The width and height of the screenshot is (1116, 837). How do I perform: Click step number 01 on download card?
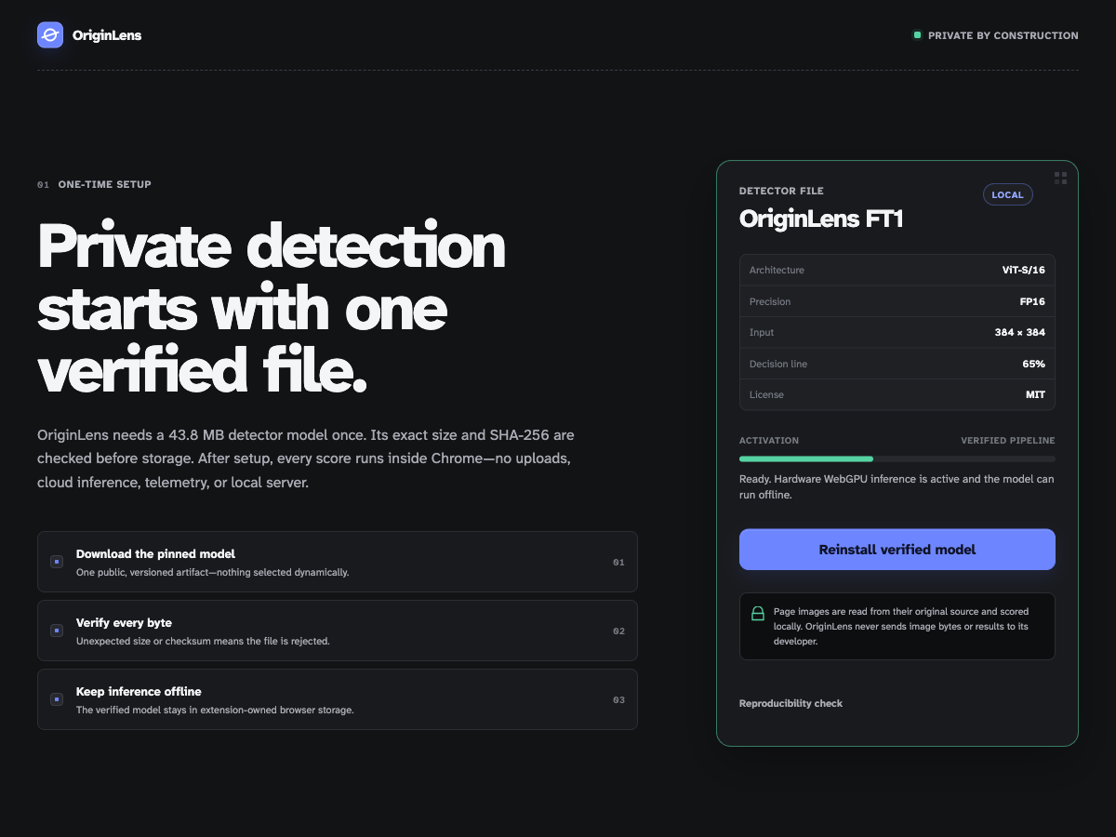click(x=618, y=563)
